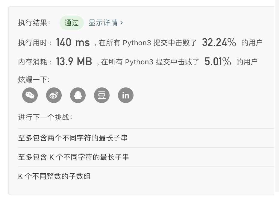This screenshot has width=279, height=200.
Task: Share result to WeChat
Action: click(30, 96)
